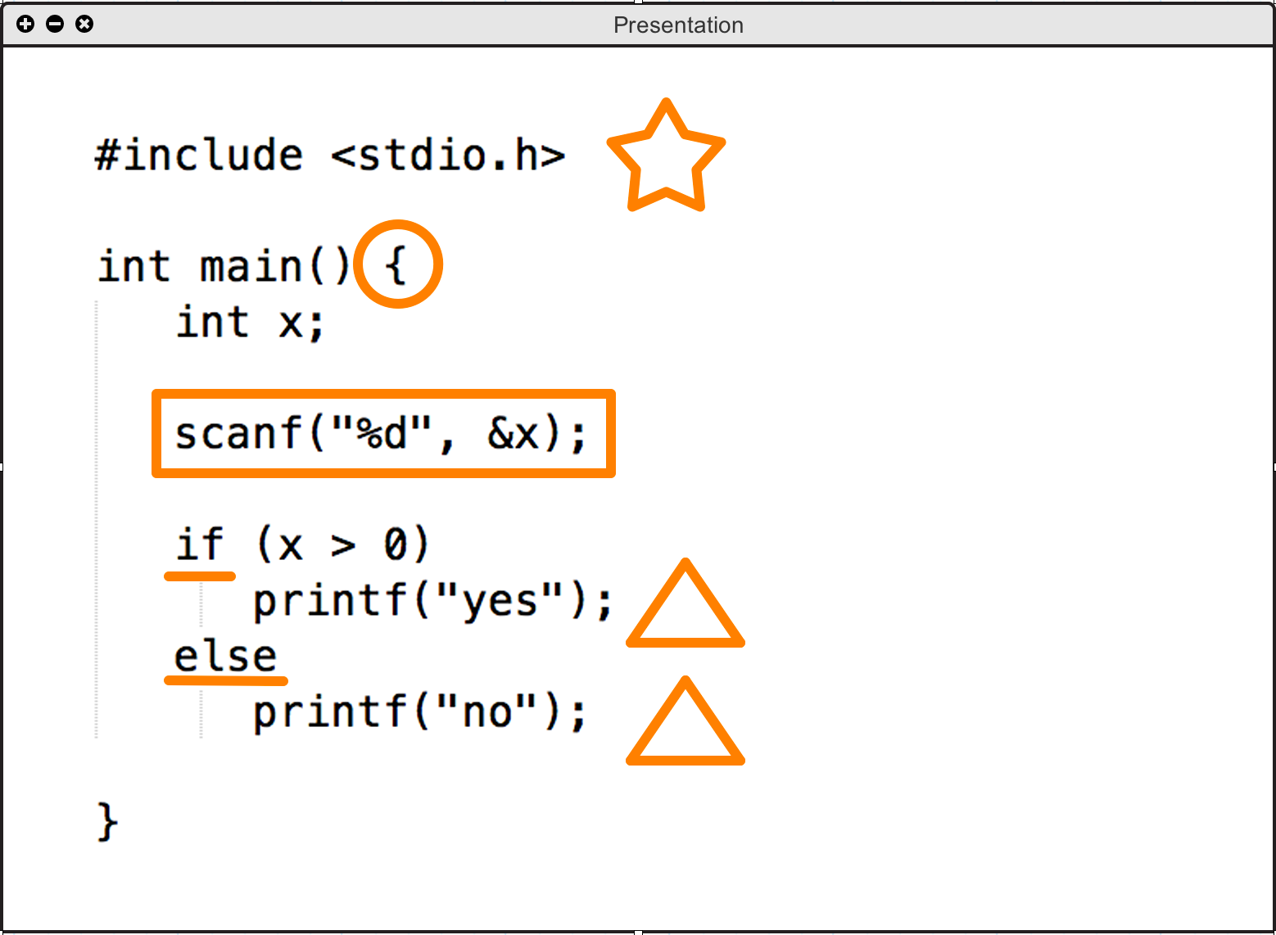This screenshot has width=1276, height=935.
Task: Click the "<stdio.h>" header name
Action: (448, 156)
